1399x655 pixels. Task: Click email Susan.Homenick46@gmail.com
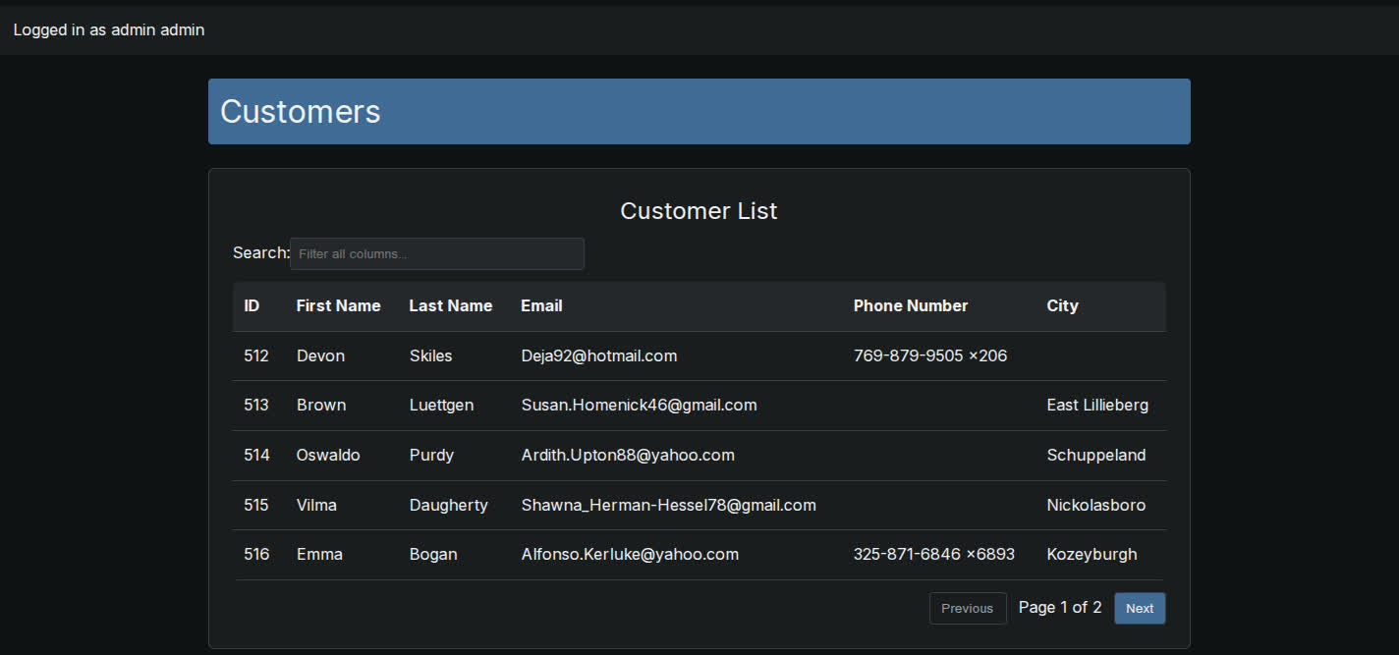pos(639,405)
